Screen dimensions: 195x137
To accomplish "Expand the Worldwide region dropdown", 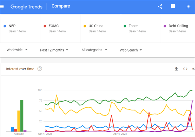I will coord(17,50).
